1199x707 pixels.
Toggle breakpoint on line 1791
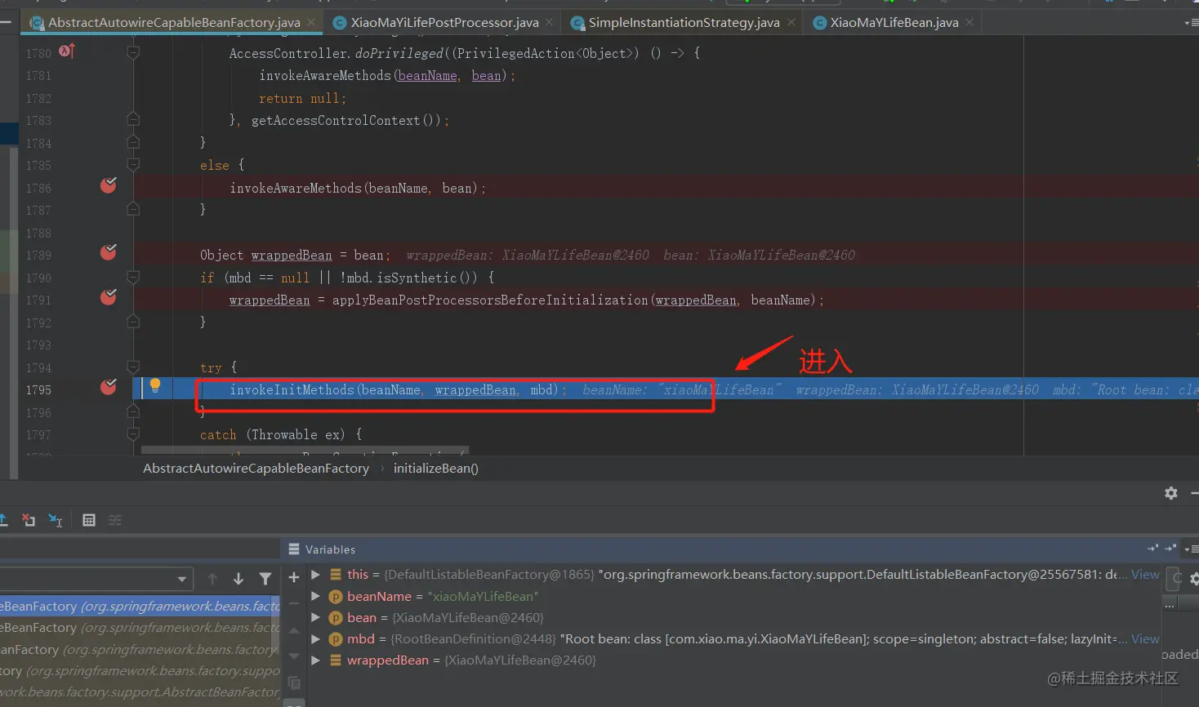pos(108,298)
